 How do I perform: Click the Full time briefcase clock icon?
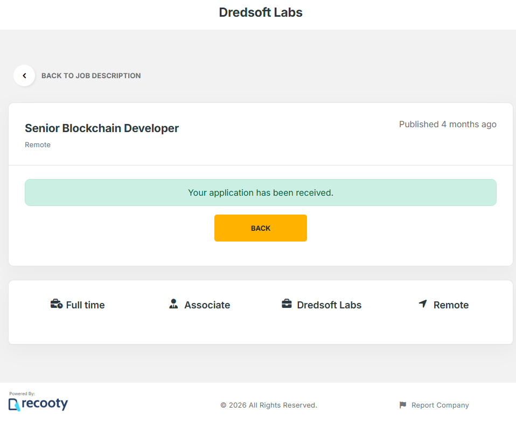click(x=57, y=304)
